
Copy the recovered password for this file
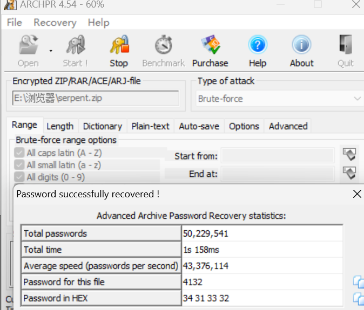pos(358,281)
